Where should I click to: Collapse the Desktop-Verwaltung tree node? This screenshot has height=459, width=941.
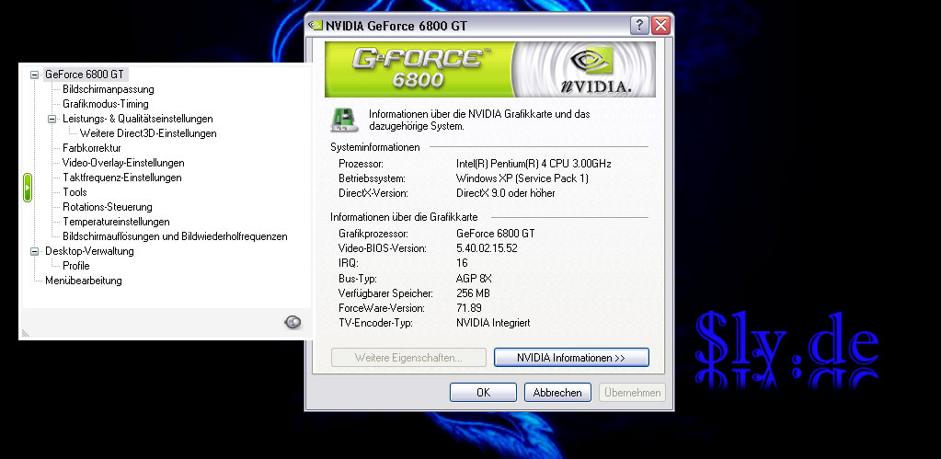[x=35, y=251]
